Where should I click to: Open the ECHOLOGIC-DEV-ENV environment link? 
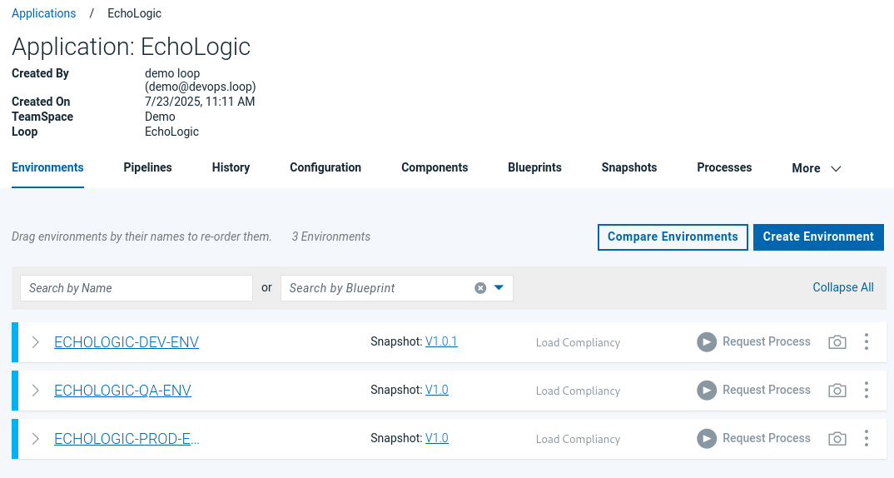point(127,342)
